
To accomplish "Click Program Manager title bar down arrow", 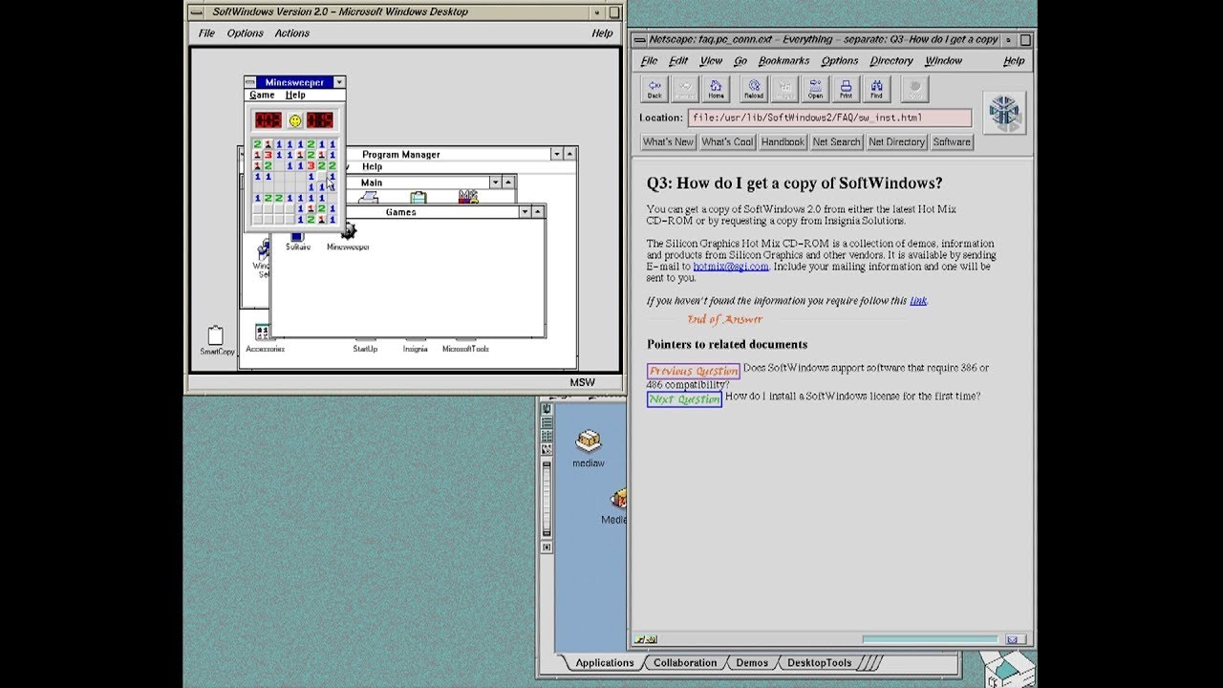I will tap(556, 154).
